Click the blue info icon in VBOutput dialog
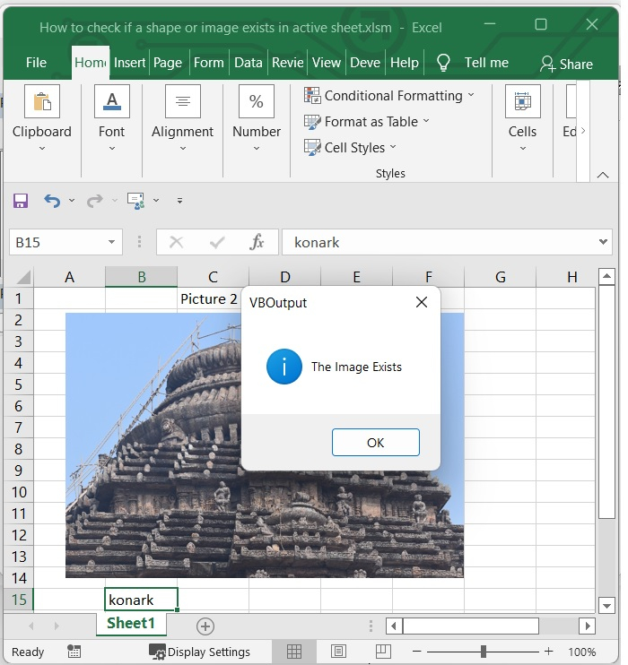The height and width of the screenshot is (665, 628). pos(284,367)
